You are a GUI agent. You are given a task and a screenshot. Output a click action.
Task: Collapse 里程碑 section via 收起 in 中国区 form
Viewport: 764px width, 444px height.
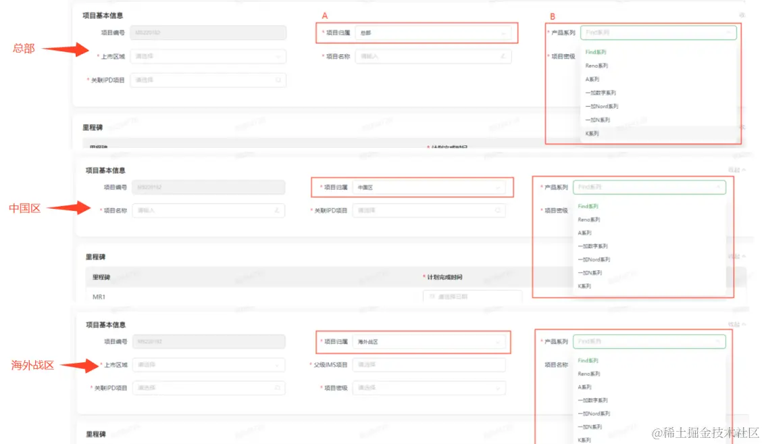[x=737, y=256]
